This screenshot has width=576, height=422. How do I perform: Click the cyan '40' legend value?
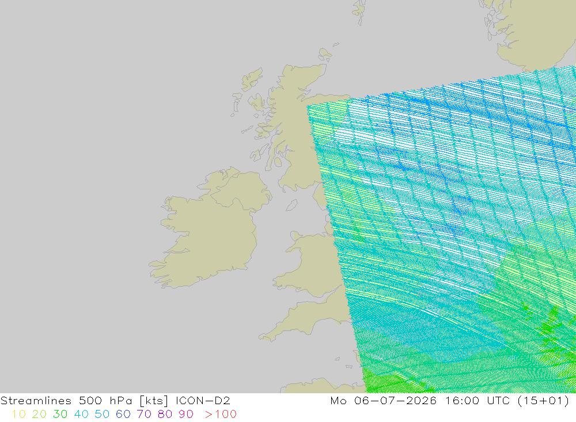pos(81,415)
